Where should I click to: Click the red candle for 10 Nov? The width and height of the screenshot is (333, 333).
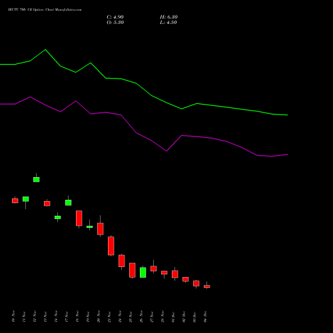click(15, 200)
